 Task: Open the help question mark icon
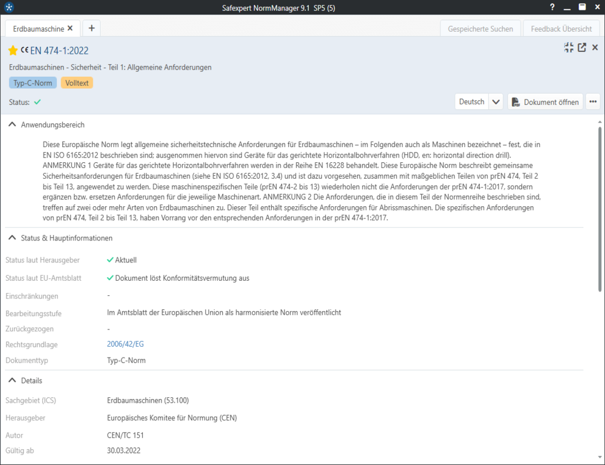pyautogui.click(x=552, y=7)
